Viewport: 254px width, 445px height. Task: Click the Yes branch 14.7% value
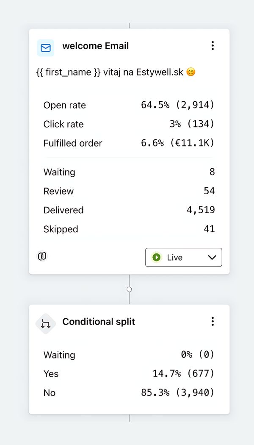(x=183, y=374)
